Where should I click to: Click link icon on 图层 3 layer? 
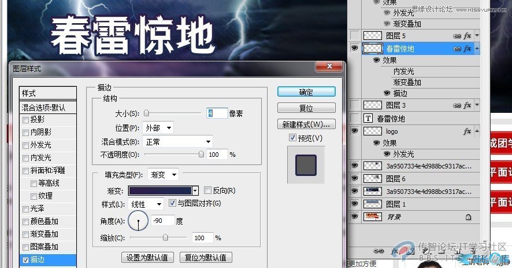click(x=457, y=105)
